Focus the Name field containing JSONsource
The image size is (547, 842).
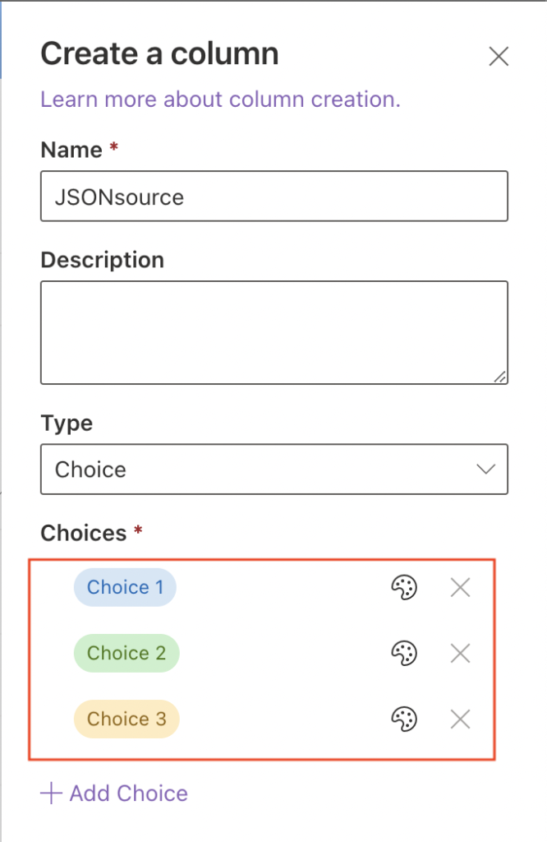click(x=274, y=196)
